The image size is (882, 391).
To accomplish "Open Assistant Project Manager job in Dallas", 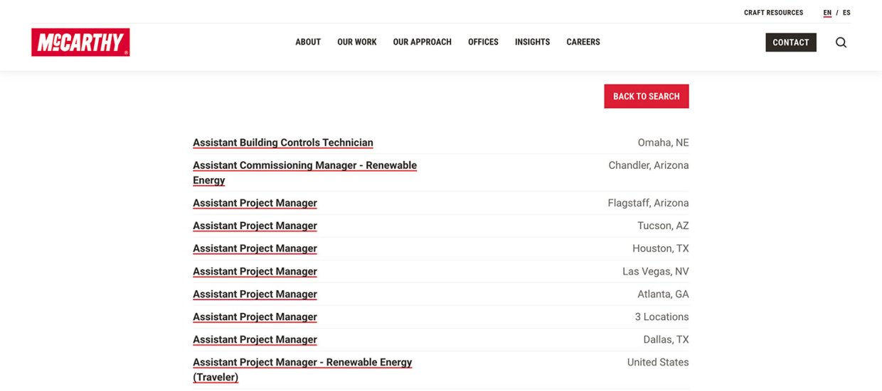I will pyautogui.click(x=255, y=339).
